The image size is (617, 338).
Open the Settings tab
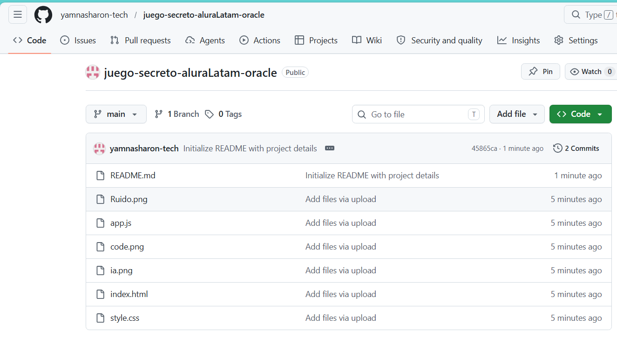point(576,41)
